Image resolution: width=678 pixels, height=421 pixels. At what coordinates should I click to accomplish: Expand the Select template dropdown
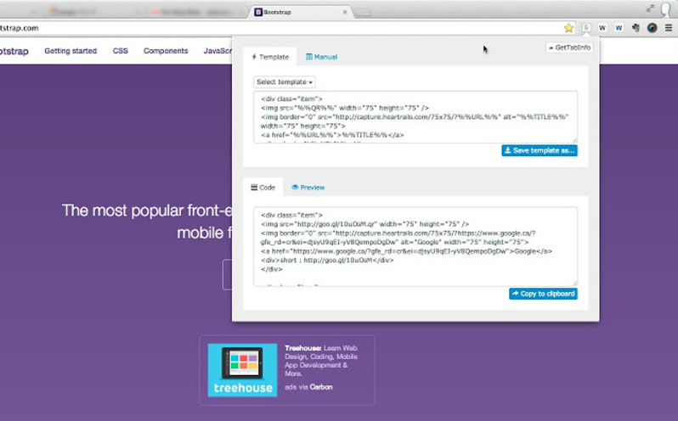tap(285, 82)
